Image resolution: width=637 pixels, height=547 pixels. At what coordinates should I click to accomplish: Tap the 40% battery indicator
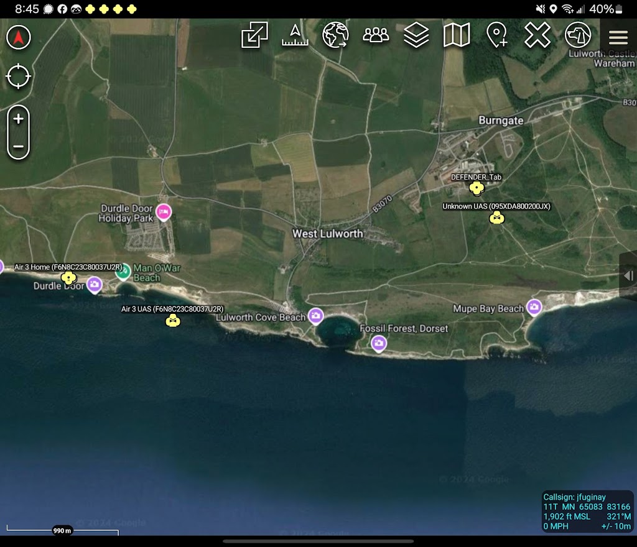tap(605, 9)
